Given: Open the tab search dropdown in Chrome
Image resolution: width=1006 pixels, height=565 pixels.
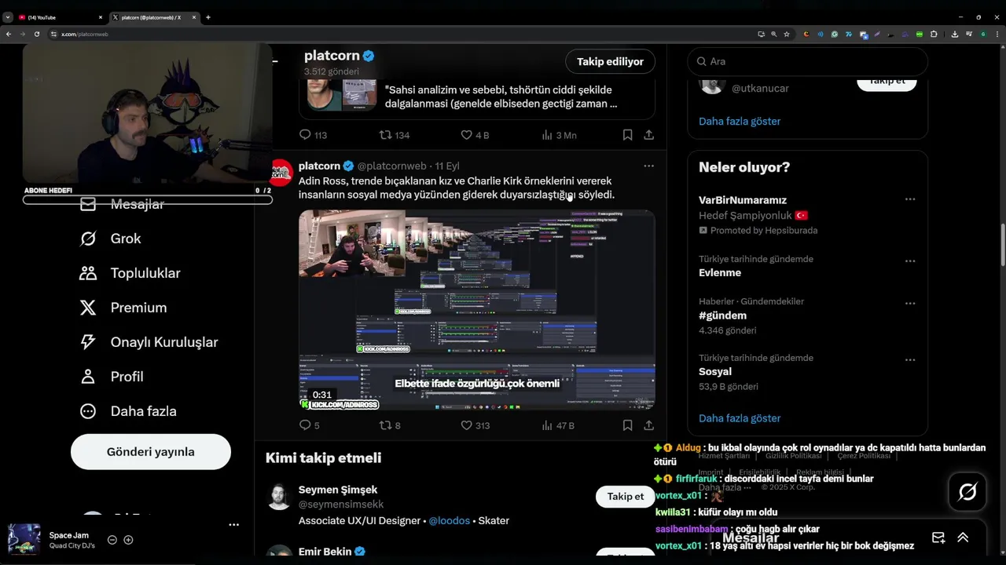Looking at the screenshot, I should tap(7, 17).
